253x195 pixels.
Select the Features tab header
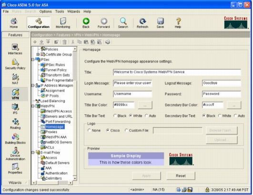(x=16, y=35)
